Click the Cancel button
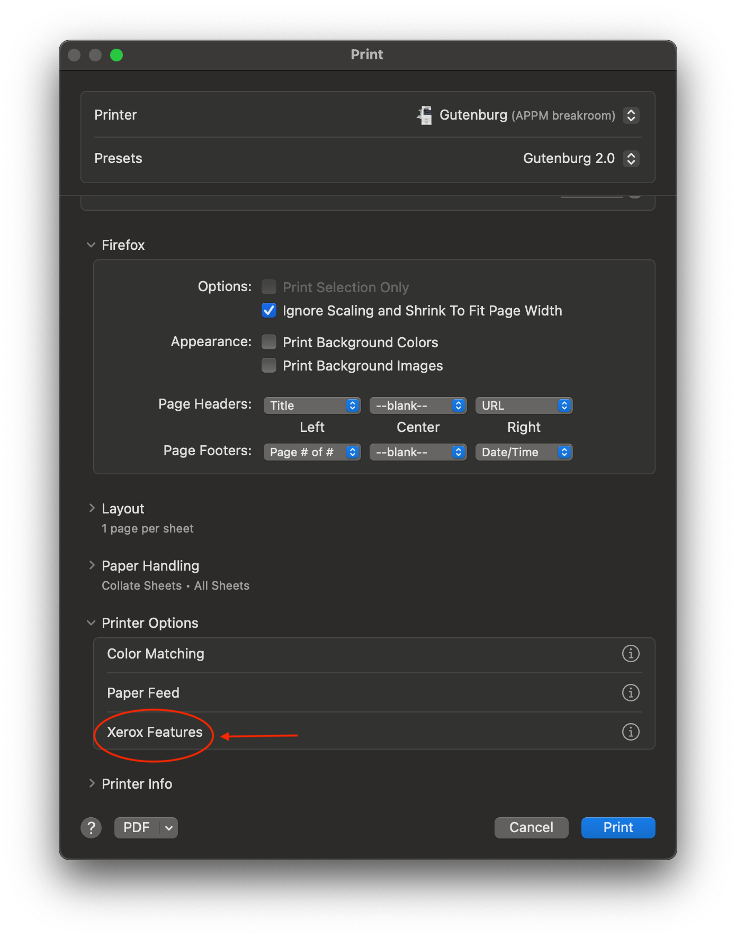 click(531, 827)
